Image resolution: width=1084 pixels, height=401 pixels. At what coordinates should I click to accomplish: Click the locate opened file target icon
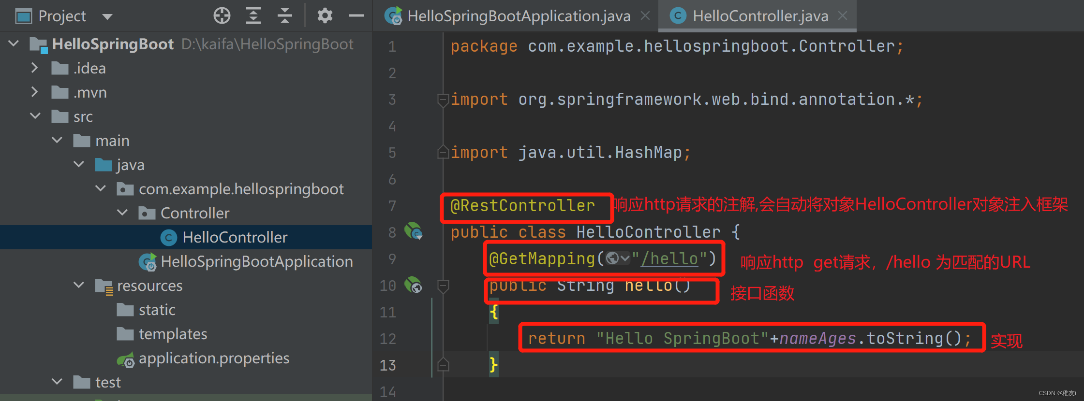point(222,15)
